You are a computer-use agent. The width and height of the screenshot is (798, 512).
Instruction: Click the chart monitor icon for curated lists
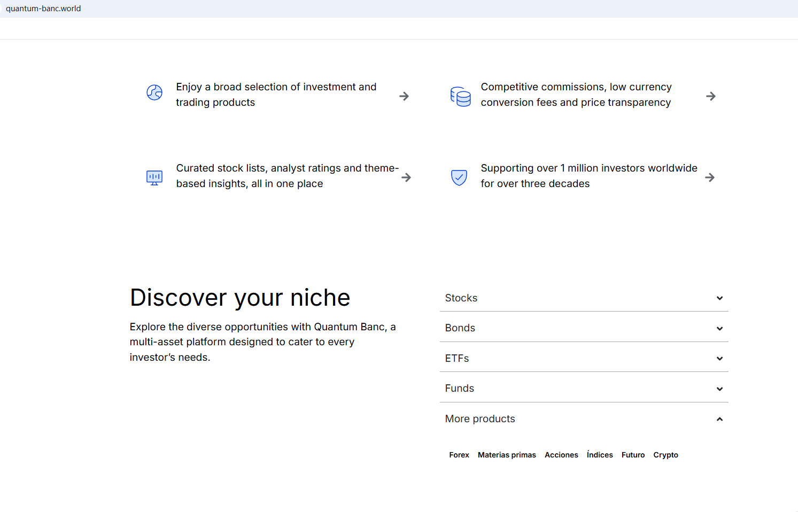tap(154, 177)
